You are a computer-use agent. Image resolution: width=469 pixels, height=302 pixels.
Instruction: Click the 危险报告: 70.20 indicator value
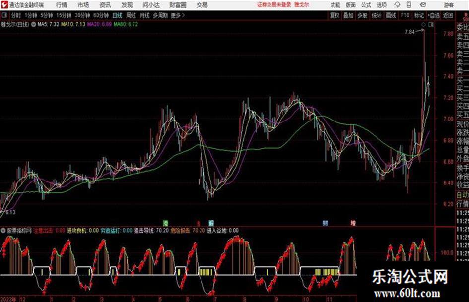pyautogui.click(x=188, y=231)
